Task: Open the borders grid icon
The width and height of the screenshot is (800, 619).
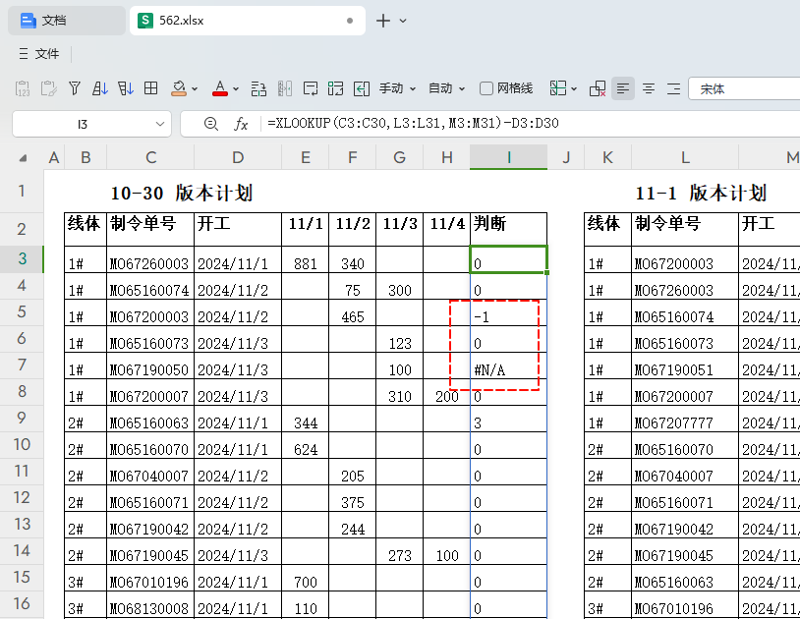Action: pyautogui.click(x=151, y=88)
